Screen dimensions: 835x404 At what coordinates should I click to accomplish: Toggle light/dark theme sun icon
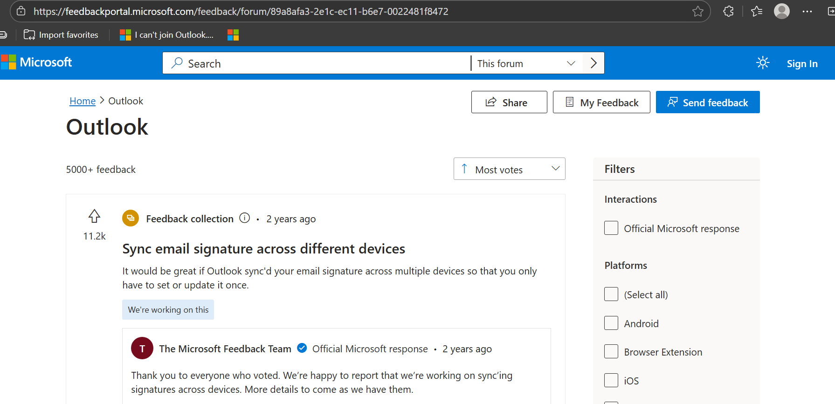[x=763, y=62]
